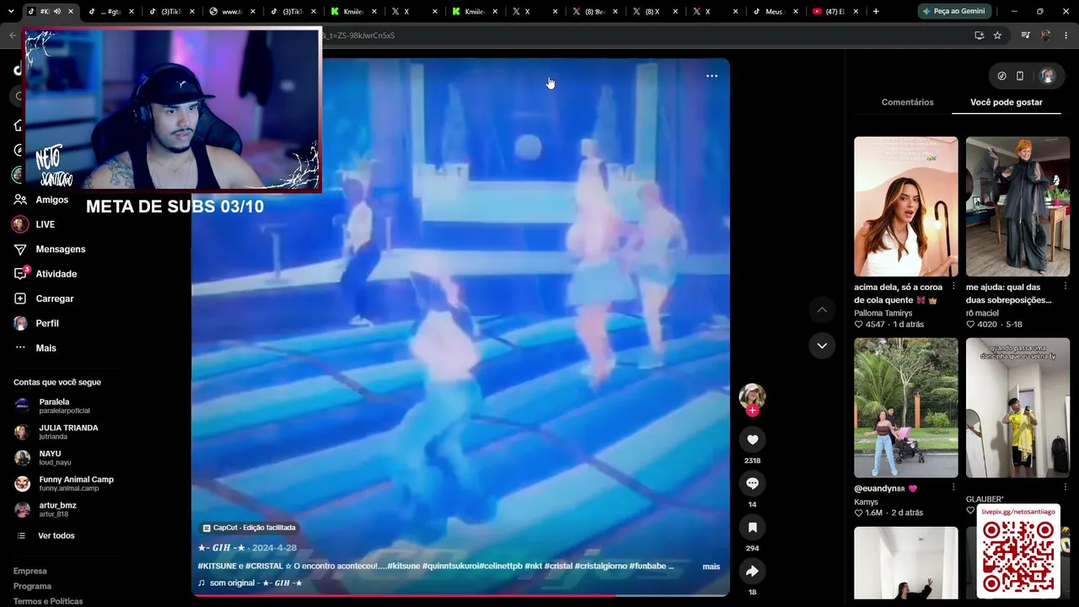Go to the next video with down chevron
Screen dimensions: 1079x607
tap(822, 346)
